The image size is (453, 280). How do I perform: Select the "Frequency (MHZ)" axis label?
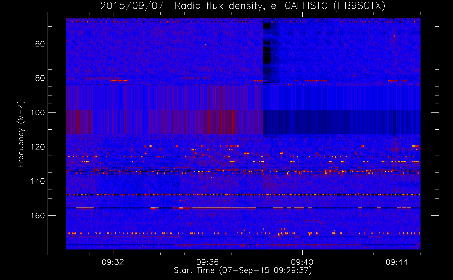21,134
